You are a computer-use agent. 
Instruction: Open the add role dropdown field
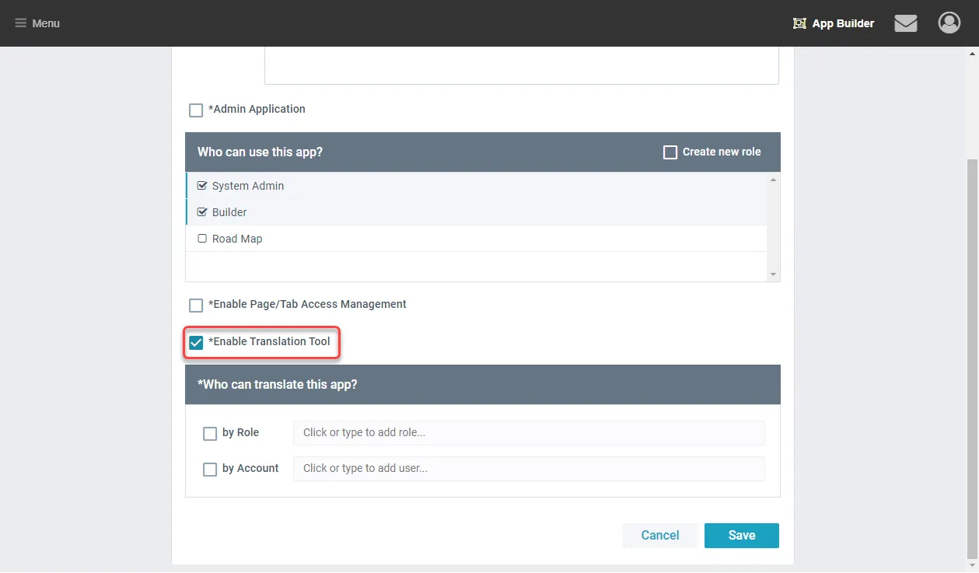pyautogui.click(x=528, y=433)
